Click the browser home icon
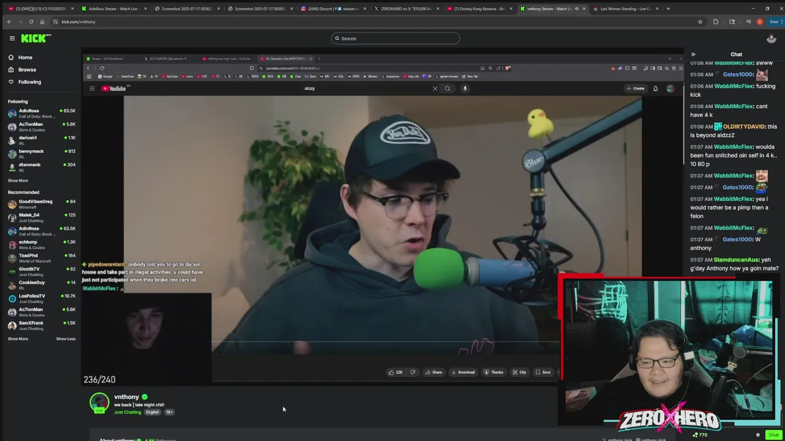 click(42, 21)
